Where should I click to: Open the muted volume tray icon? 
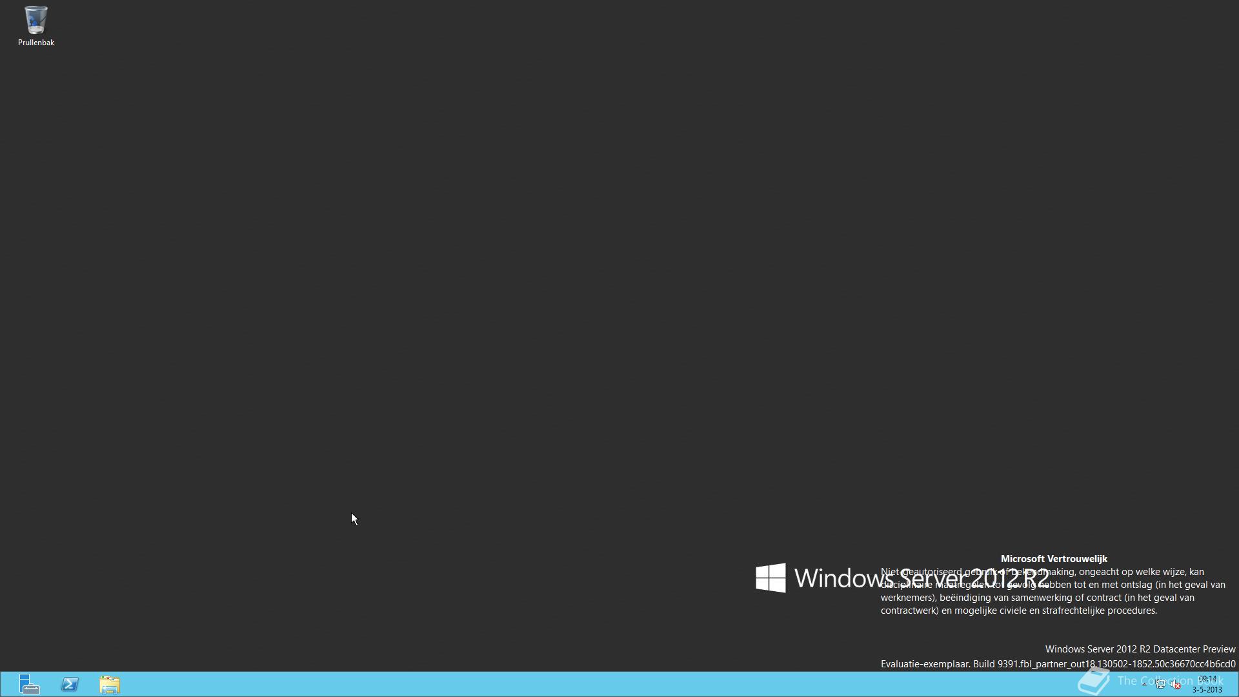point(1176,685)
